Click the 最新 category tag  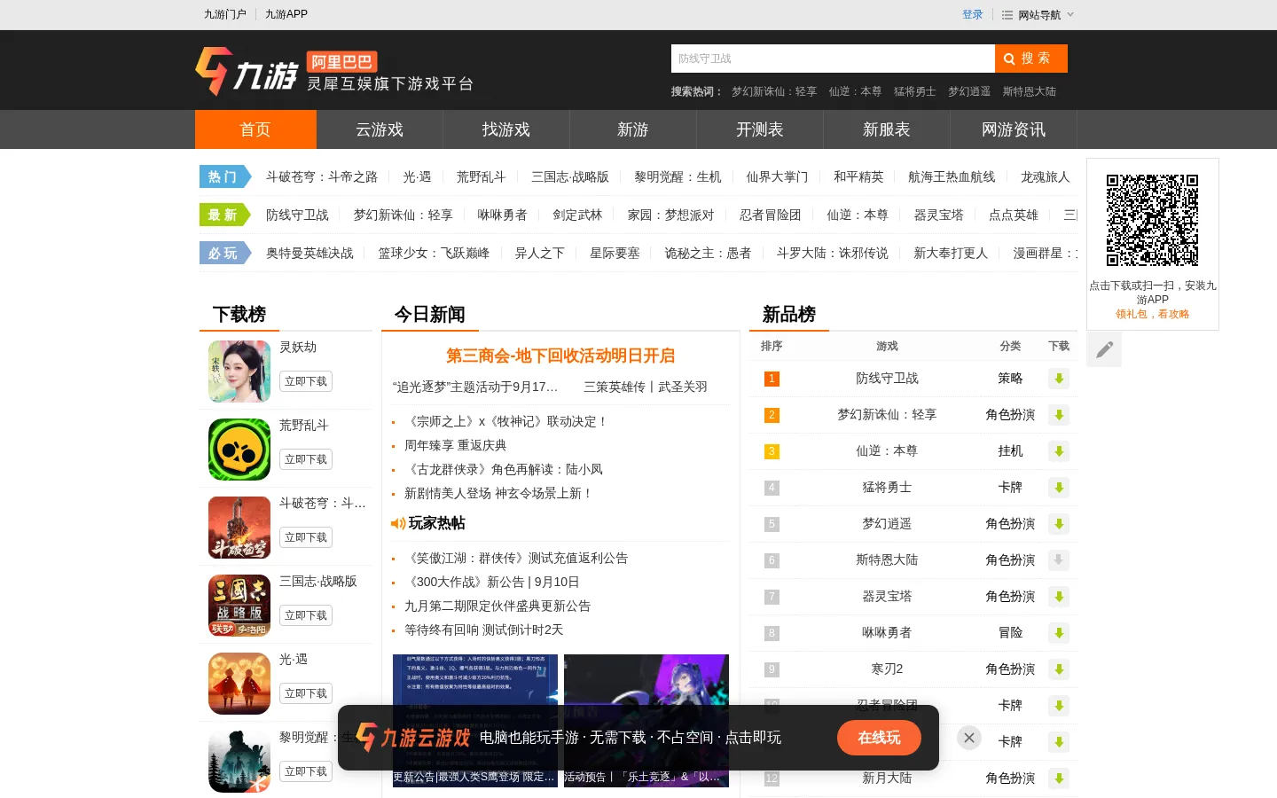coord(225,215)
